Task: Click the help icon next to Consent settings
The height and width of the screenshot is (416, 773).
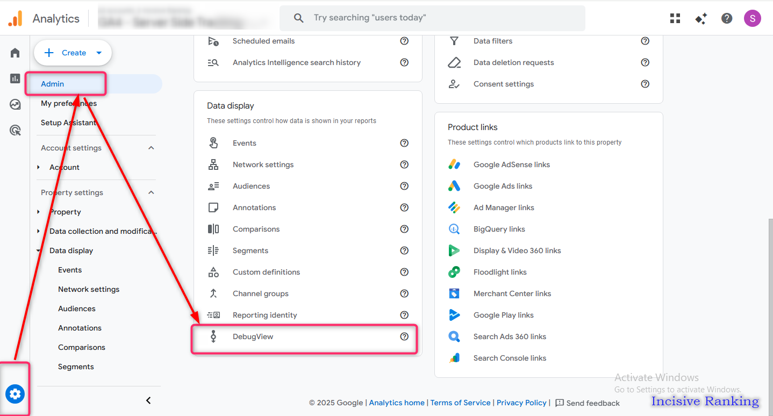Action: [645, 84]
